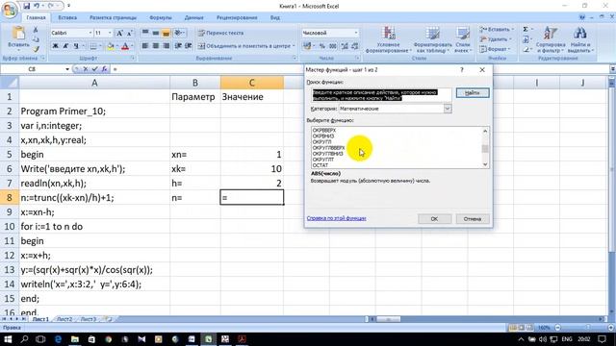This screenshot has height=346, width=616.
Task: Switch to the Вид ribbon tab
Action: pyautogui.click(x=274, y=17)
